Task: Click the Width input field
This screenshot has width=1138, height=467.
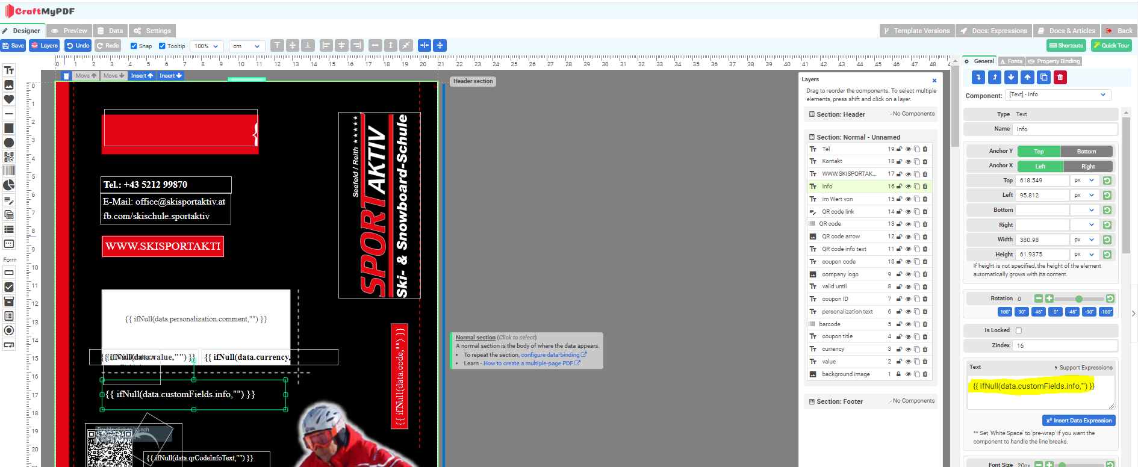Action: coord(1043,240)
